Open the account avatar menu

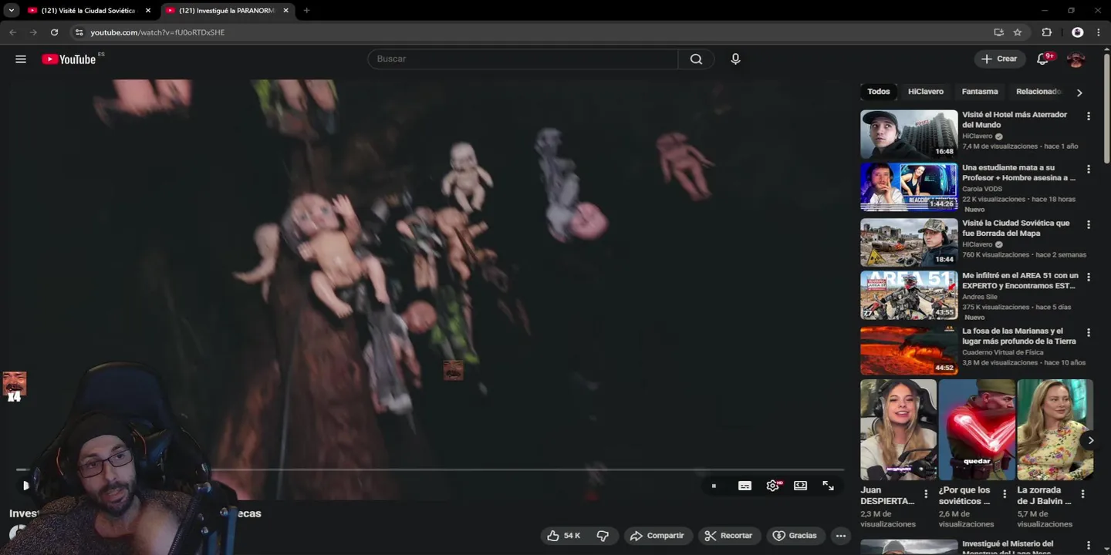coord(1076,59)
